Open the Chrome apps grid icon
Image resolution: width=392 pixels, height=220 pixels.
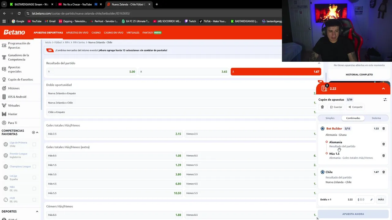coord(4,21)
